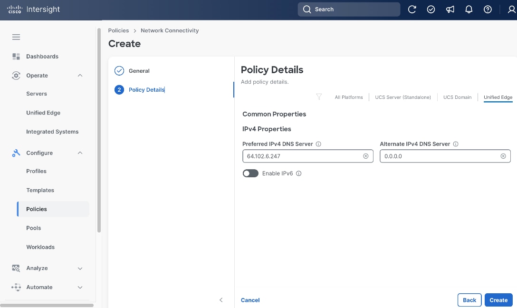Screen dimensions: 517x308
Task: Open the help question mark icon
Action: tap(488, 9)
